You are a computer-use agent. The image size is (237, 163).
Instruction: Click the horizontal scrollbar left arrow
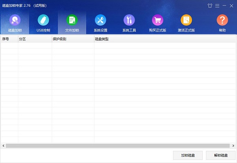click(x=3, y=146)
